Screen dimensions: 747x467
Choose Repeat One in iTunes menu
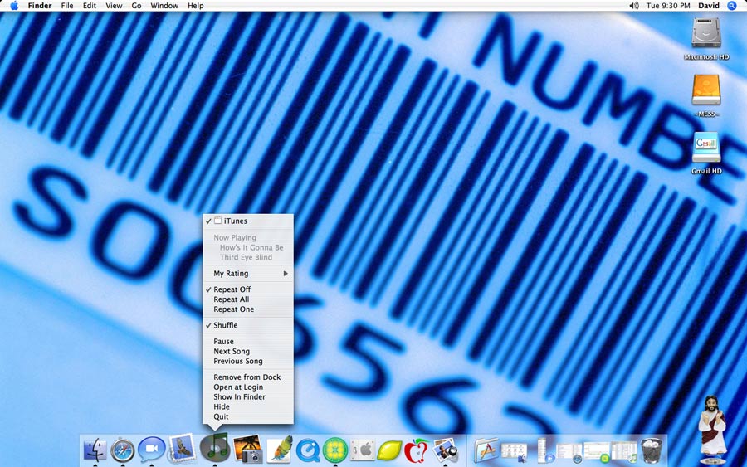pos(248,309)
